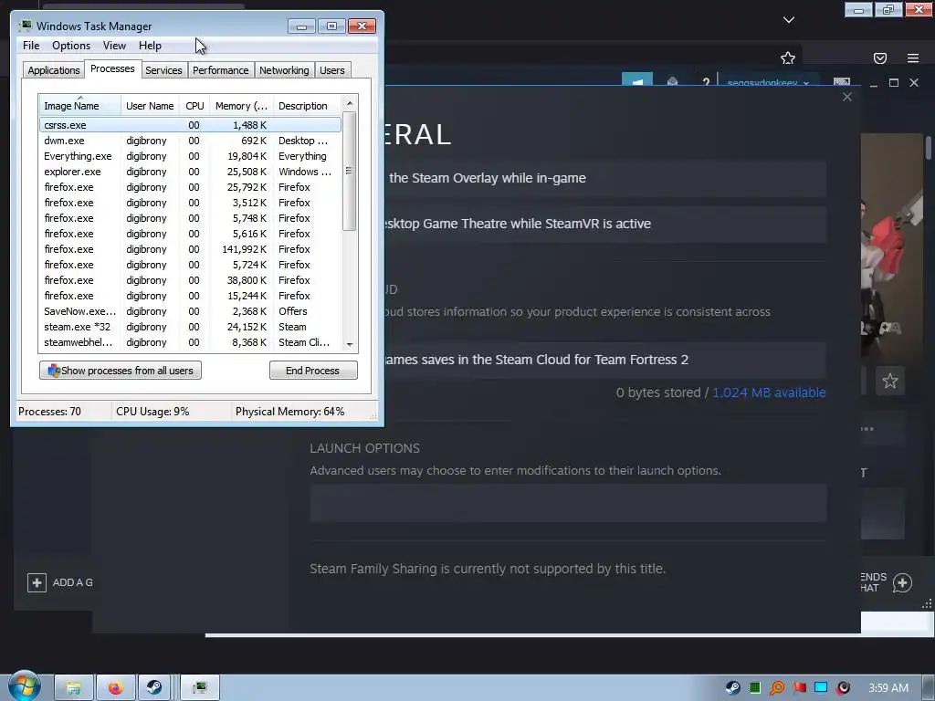Open the Help menu in Task Manager
This screenshot has height=701, width=935.
coord(150,46)
